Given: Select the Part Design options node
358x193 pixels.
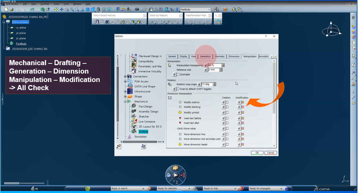Looking at the screenshot, I should point(145,106).
